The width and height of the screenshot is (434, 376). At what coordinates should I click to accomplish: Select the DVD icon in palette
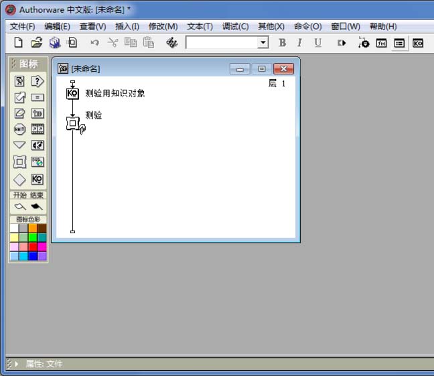click(x=38, y=162)
